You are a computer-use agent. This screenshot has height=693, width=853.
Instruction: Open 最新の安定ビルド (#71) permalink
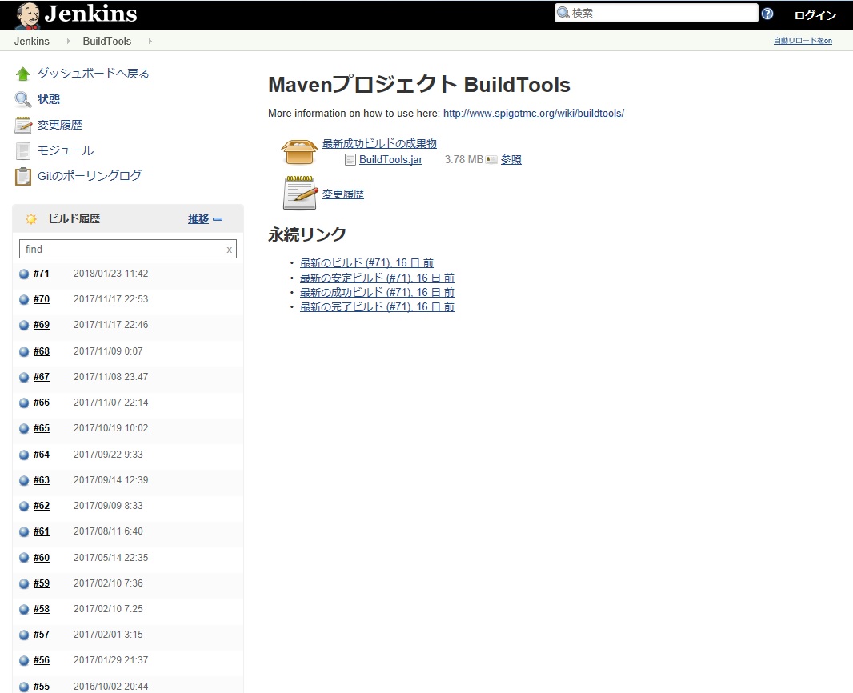pyautogui.click(x=377, y=278)
